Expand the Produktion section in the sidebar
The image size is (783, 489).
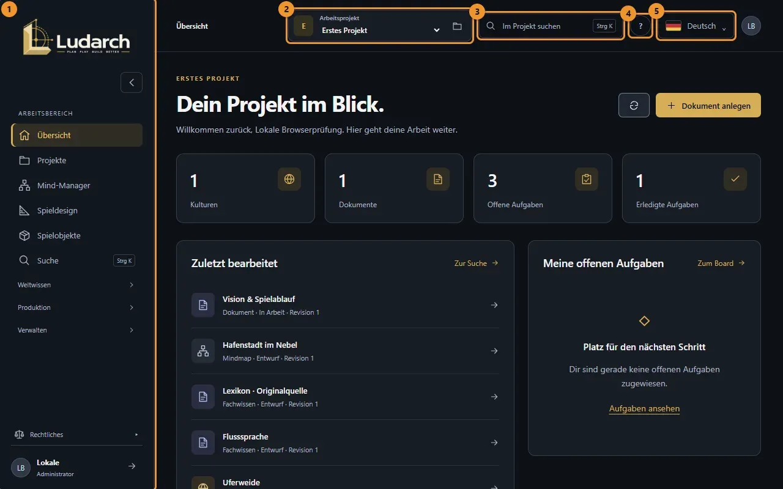click(x=76, y=307)
